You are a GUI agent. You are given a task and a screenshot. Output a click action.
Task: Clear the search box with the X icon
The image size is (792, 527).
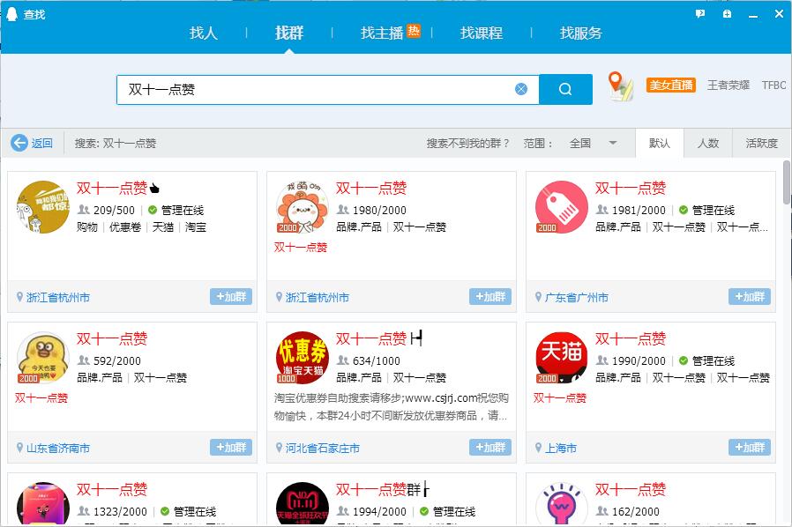pyautogui.click(x=519, y=88)
